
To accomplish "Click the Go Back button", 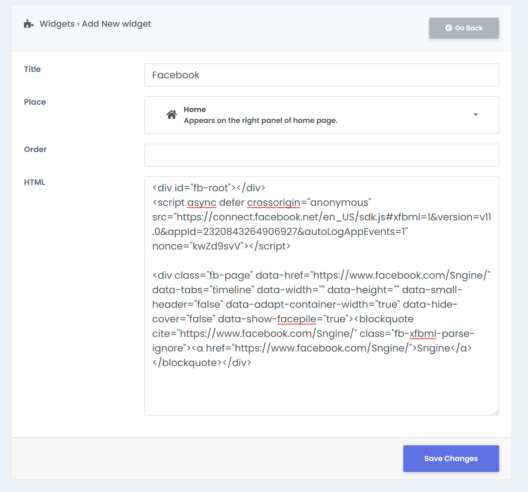I will point(464,28).
